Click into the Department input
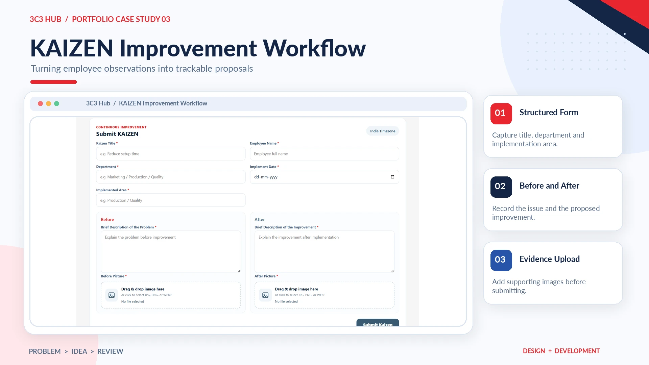649x365 pixels. click(171, 177)
